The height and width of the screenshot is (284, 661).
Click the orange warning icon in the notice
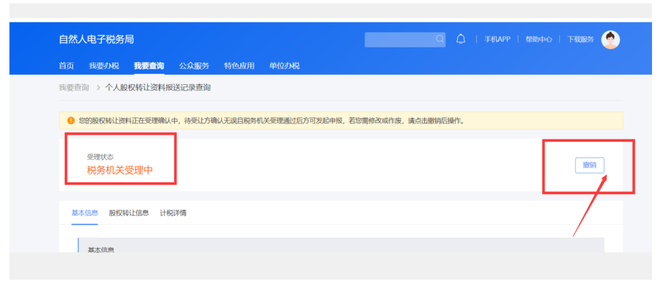(71, 121)
